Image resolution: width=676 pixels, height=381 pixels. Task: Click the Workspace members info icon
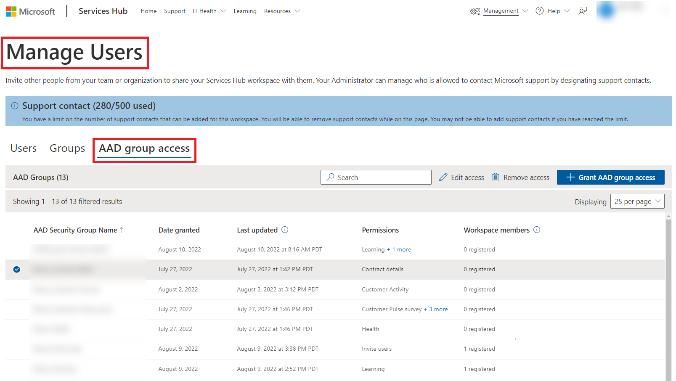coord(537,230)
